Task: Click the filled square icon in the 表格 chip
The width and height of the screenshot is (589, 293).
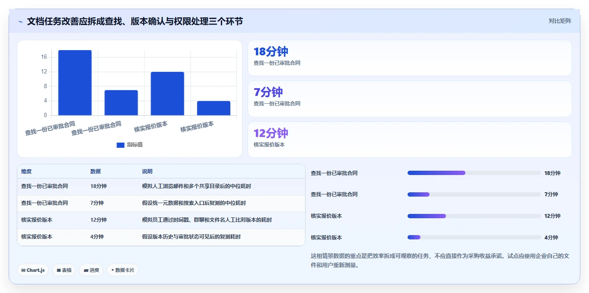Action: point(59,270)
